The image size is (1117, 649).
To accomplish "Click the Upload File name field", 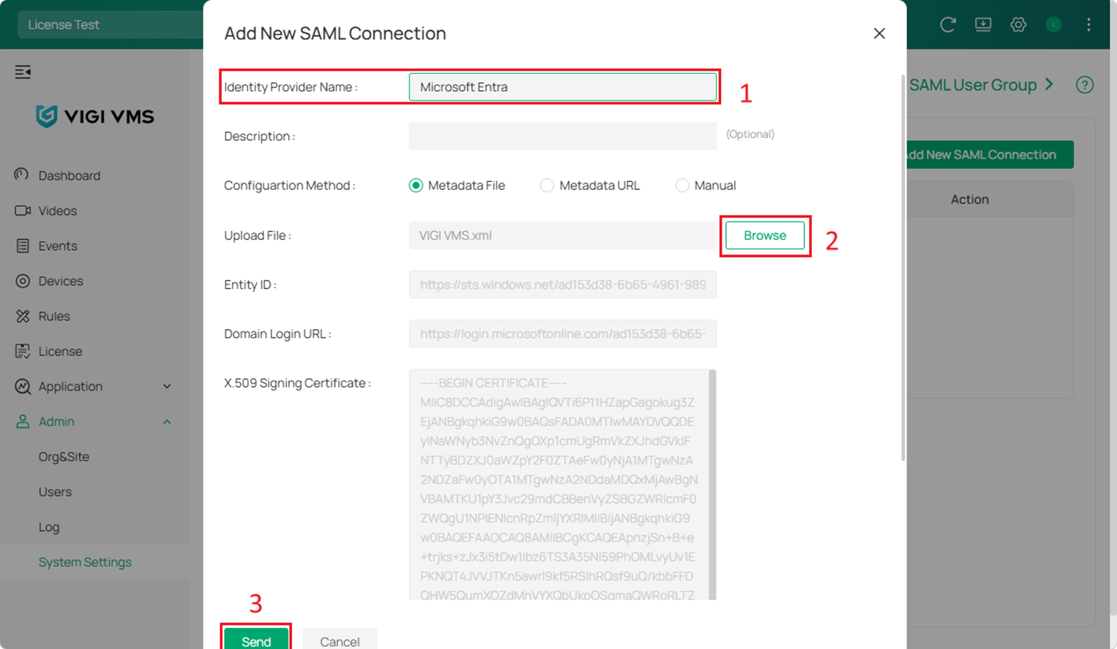I will (x=562, y=235).
